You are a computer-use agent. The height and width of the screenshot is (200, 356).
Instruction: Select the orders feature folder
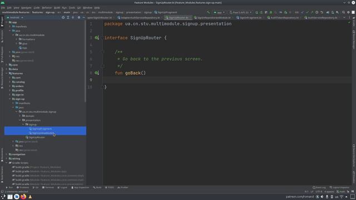19,86
